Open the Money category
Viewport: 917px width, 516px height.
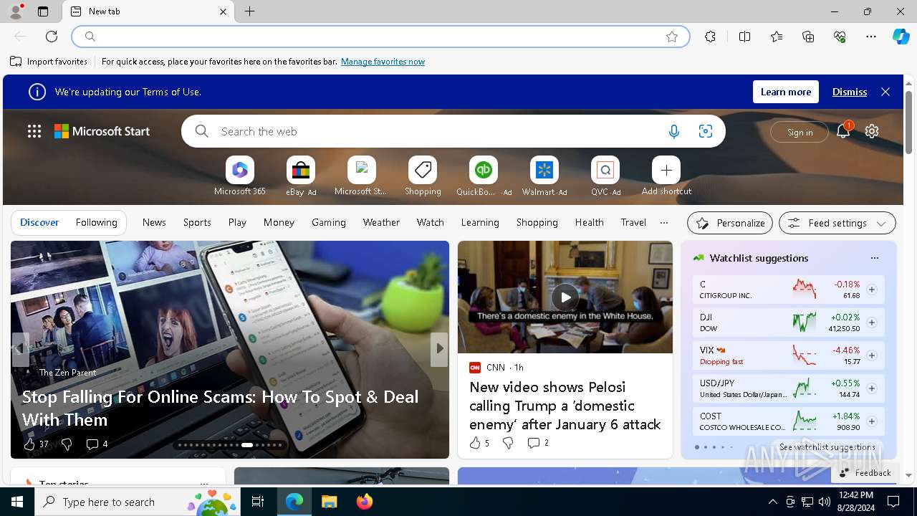point(279,222)
